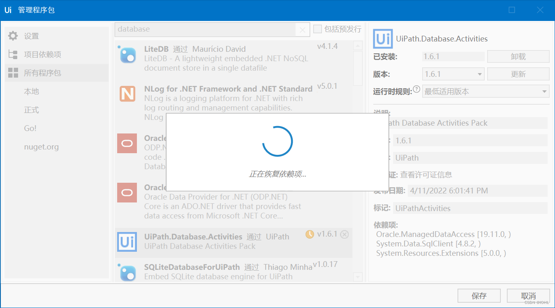Click the remove circle icon beside v1.6.1
Viewport: 555px width, 308px height.
345,234
